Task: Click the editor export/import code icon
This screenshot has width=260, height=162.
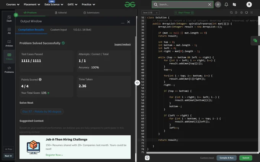Action: (x=236, y=13)
